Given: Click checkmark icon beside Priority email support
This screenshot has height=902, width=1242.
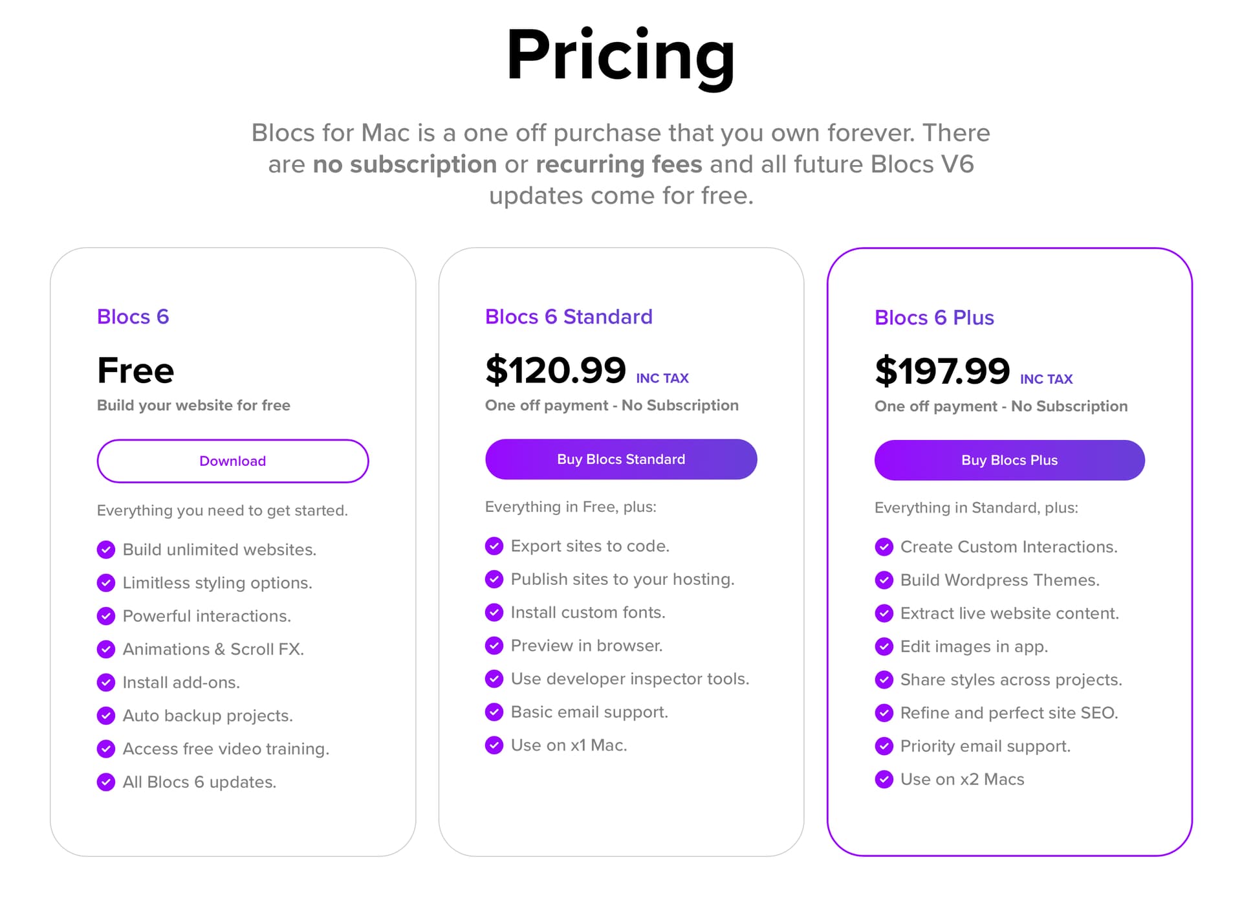Looking at the screenshot, I should pos(884,746).
